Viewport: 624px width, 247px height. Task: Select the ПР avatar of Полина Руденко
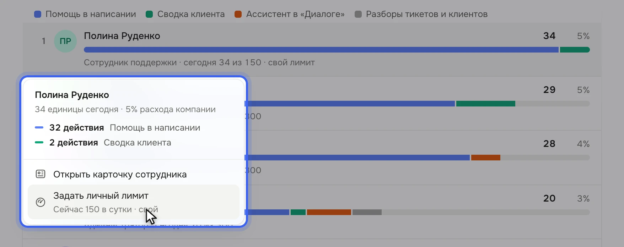65,41
